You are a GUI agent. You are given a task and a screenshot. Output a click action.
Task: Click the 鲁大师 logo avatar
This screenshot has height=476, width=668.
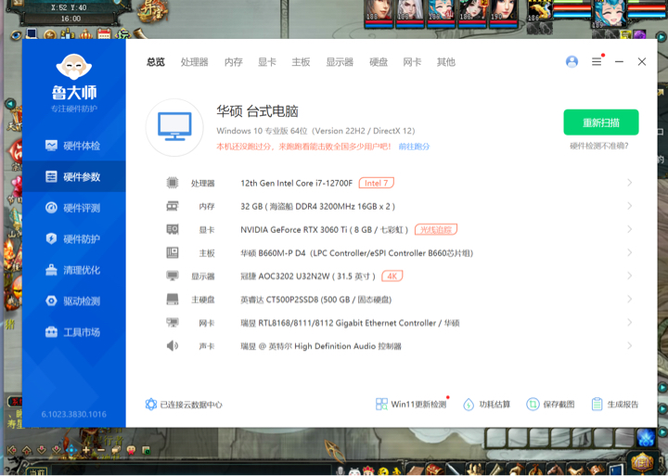(73, 67)
